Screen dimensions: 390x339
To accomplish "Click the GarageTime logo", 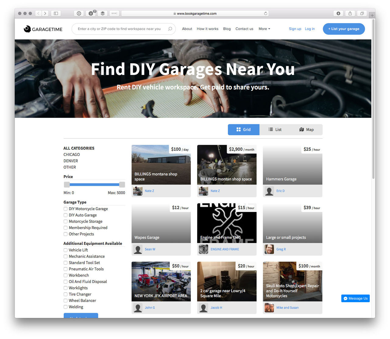I will click(43, 29).
